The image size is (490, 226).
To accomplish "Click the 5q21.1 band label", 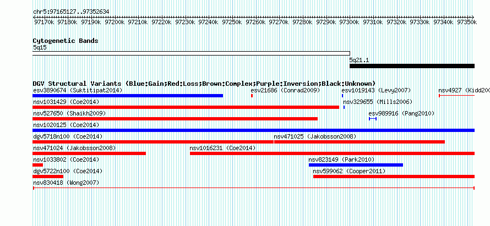I will point(359,60).
